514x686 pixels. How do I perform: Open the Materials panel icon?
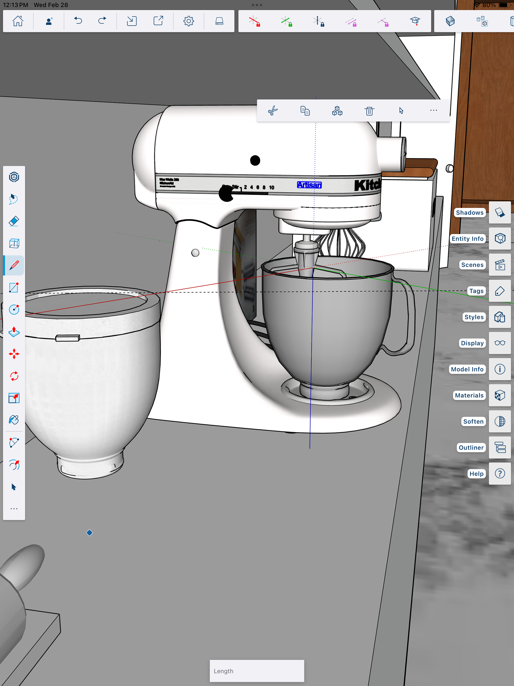[x=500, y=395]
